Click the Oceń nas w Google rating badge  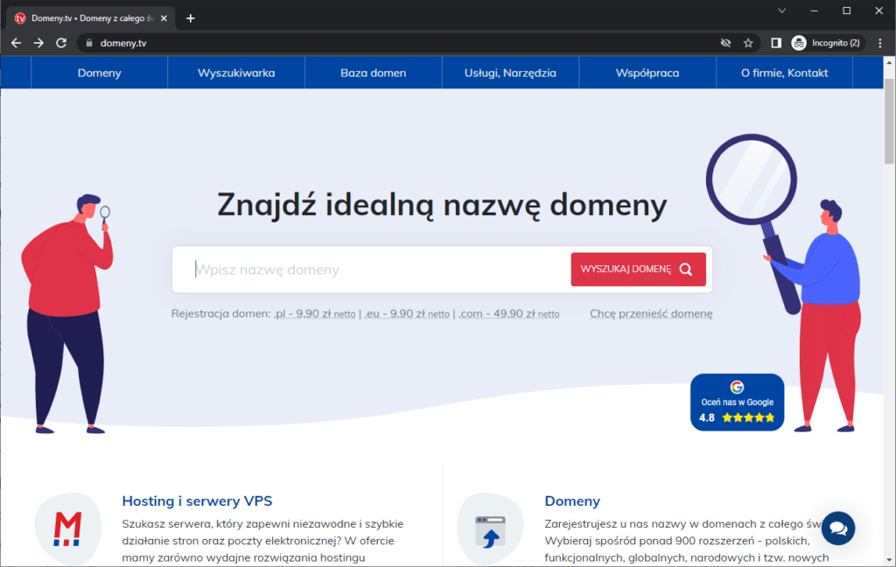[x=737, y=402]
